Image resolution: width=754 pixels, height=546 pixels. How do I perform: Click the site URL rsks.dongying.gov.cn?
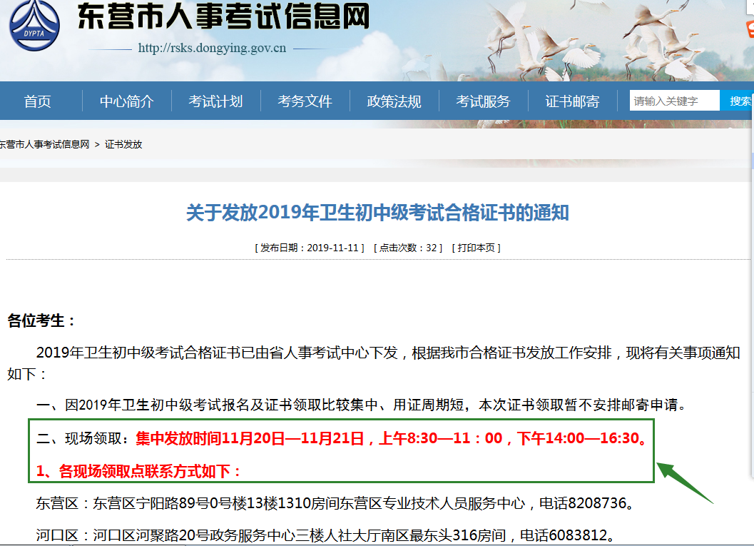[212, 49]
